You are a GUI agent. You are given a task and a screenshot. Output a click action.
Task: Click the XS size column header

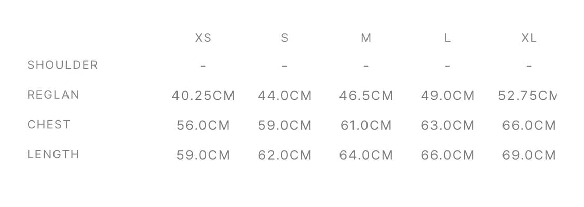point(203,38)
